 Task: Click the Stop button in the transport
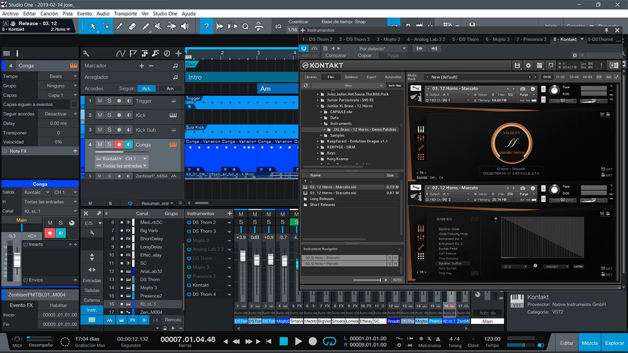point(284,341)
